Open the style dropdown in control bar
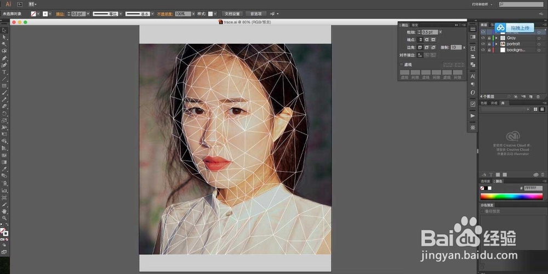Screen dimensions: 548x274 [215, 14]
